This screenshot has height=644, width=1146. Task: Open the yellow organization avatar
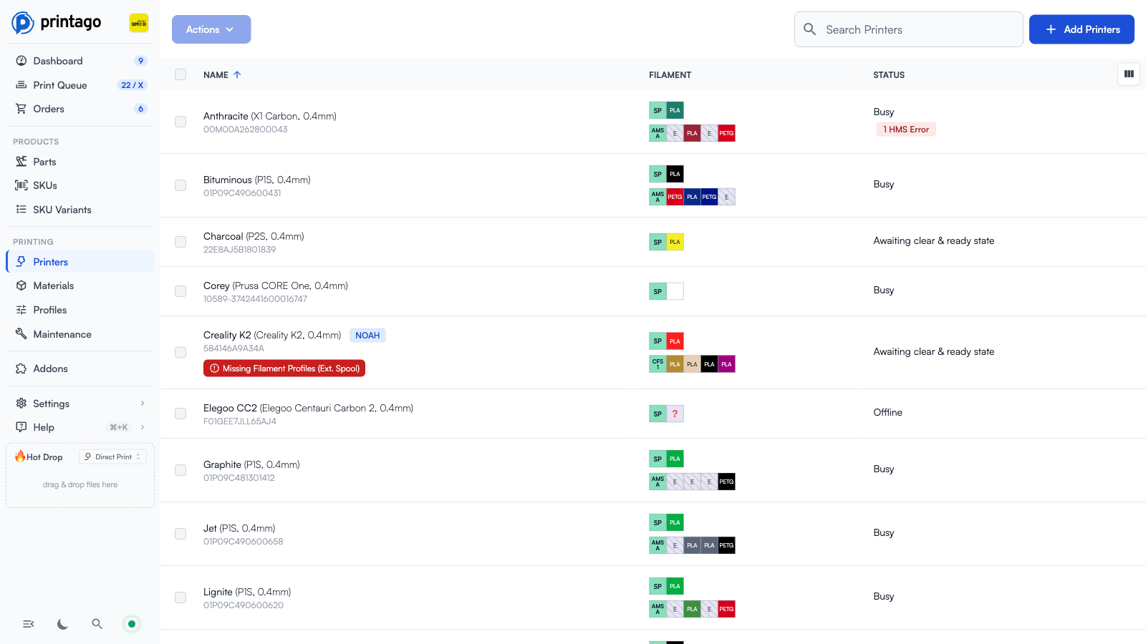pyautogui.click(x=139, y=23)
